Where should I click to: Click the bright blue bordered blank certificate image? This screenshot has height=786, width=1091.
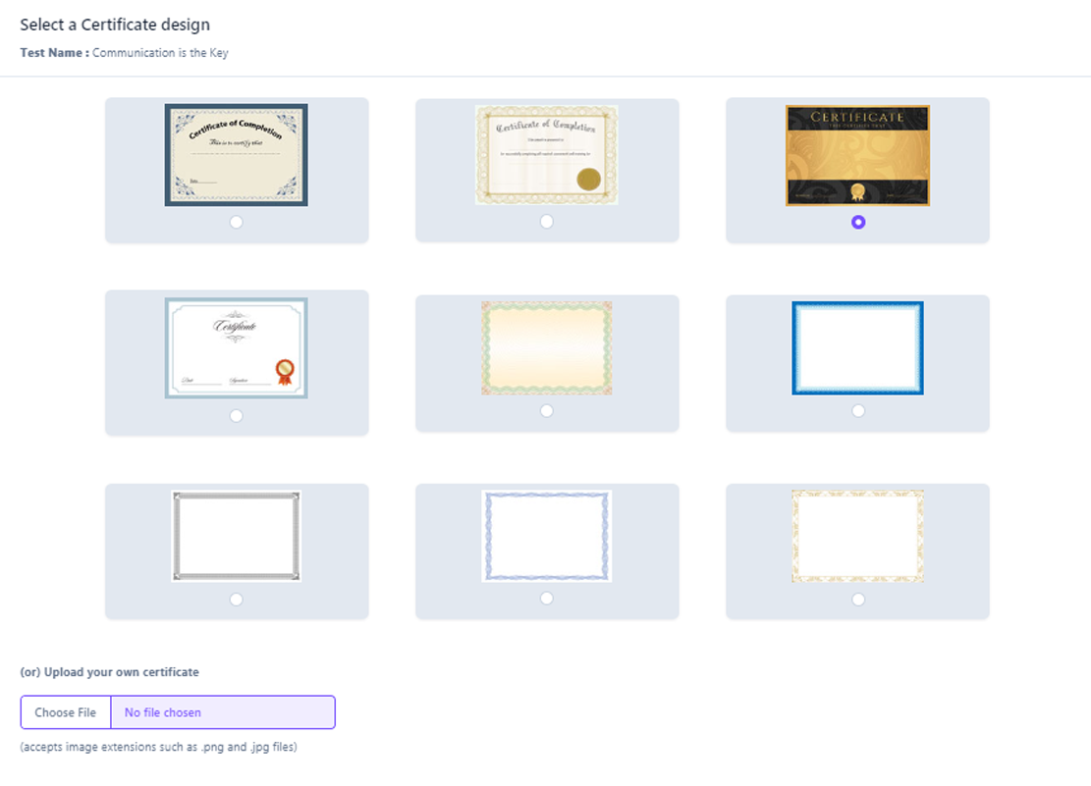tap(857, 348)
